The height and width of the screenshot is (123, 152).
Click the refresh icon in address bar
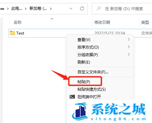pos(82,8)
